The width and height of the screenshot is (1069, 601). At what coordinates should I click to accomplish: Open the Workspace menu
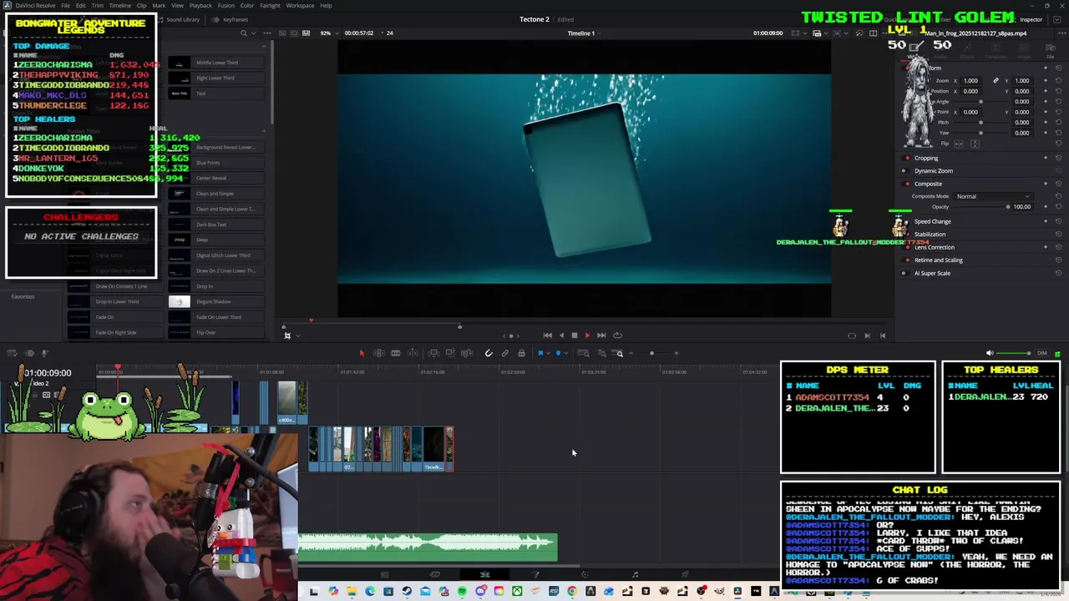tap(300, 6)
